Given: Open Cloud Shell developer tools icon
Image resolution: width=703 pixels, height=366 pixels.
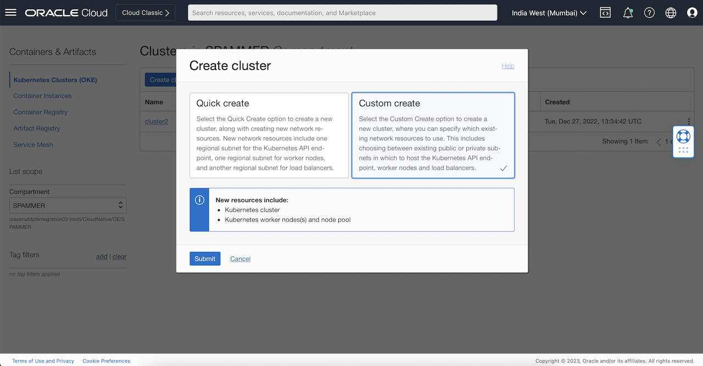Looking at the screenshot, I should 605,13.
